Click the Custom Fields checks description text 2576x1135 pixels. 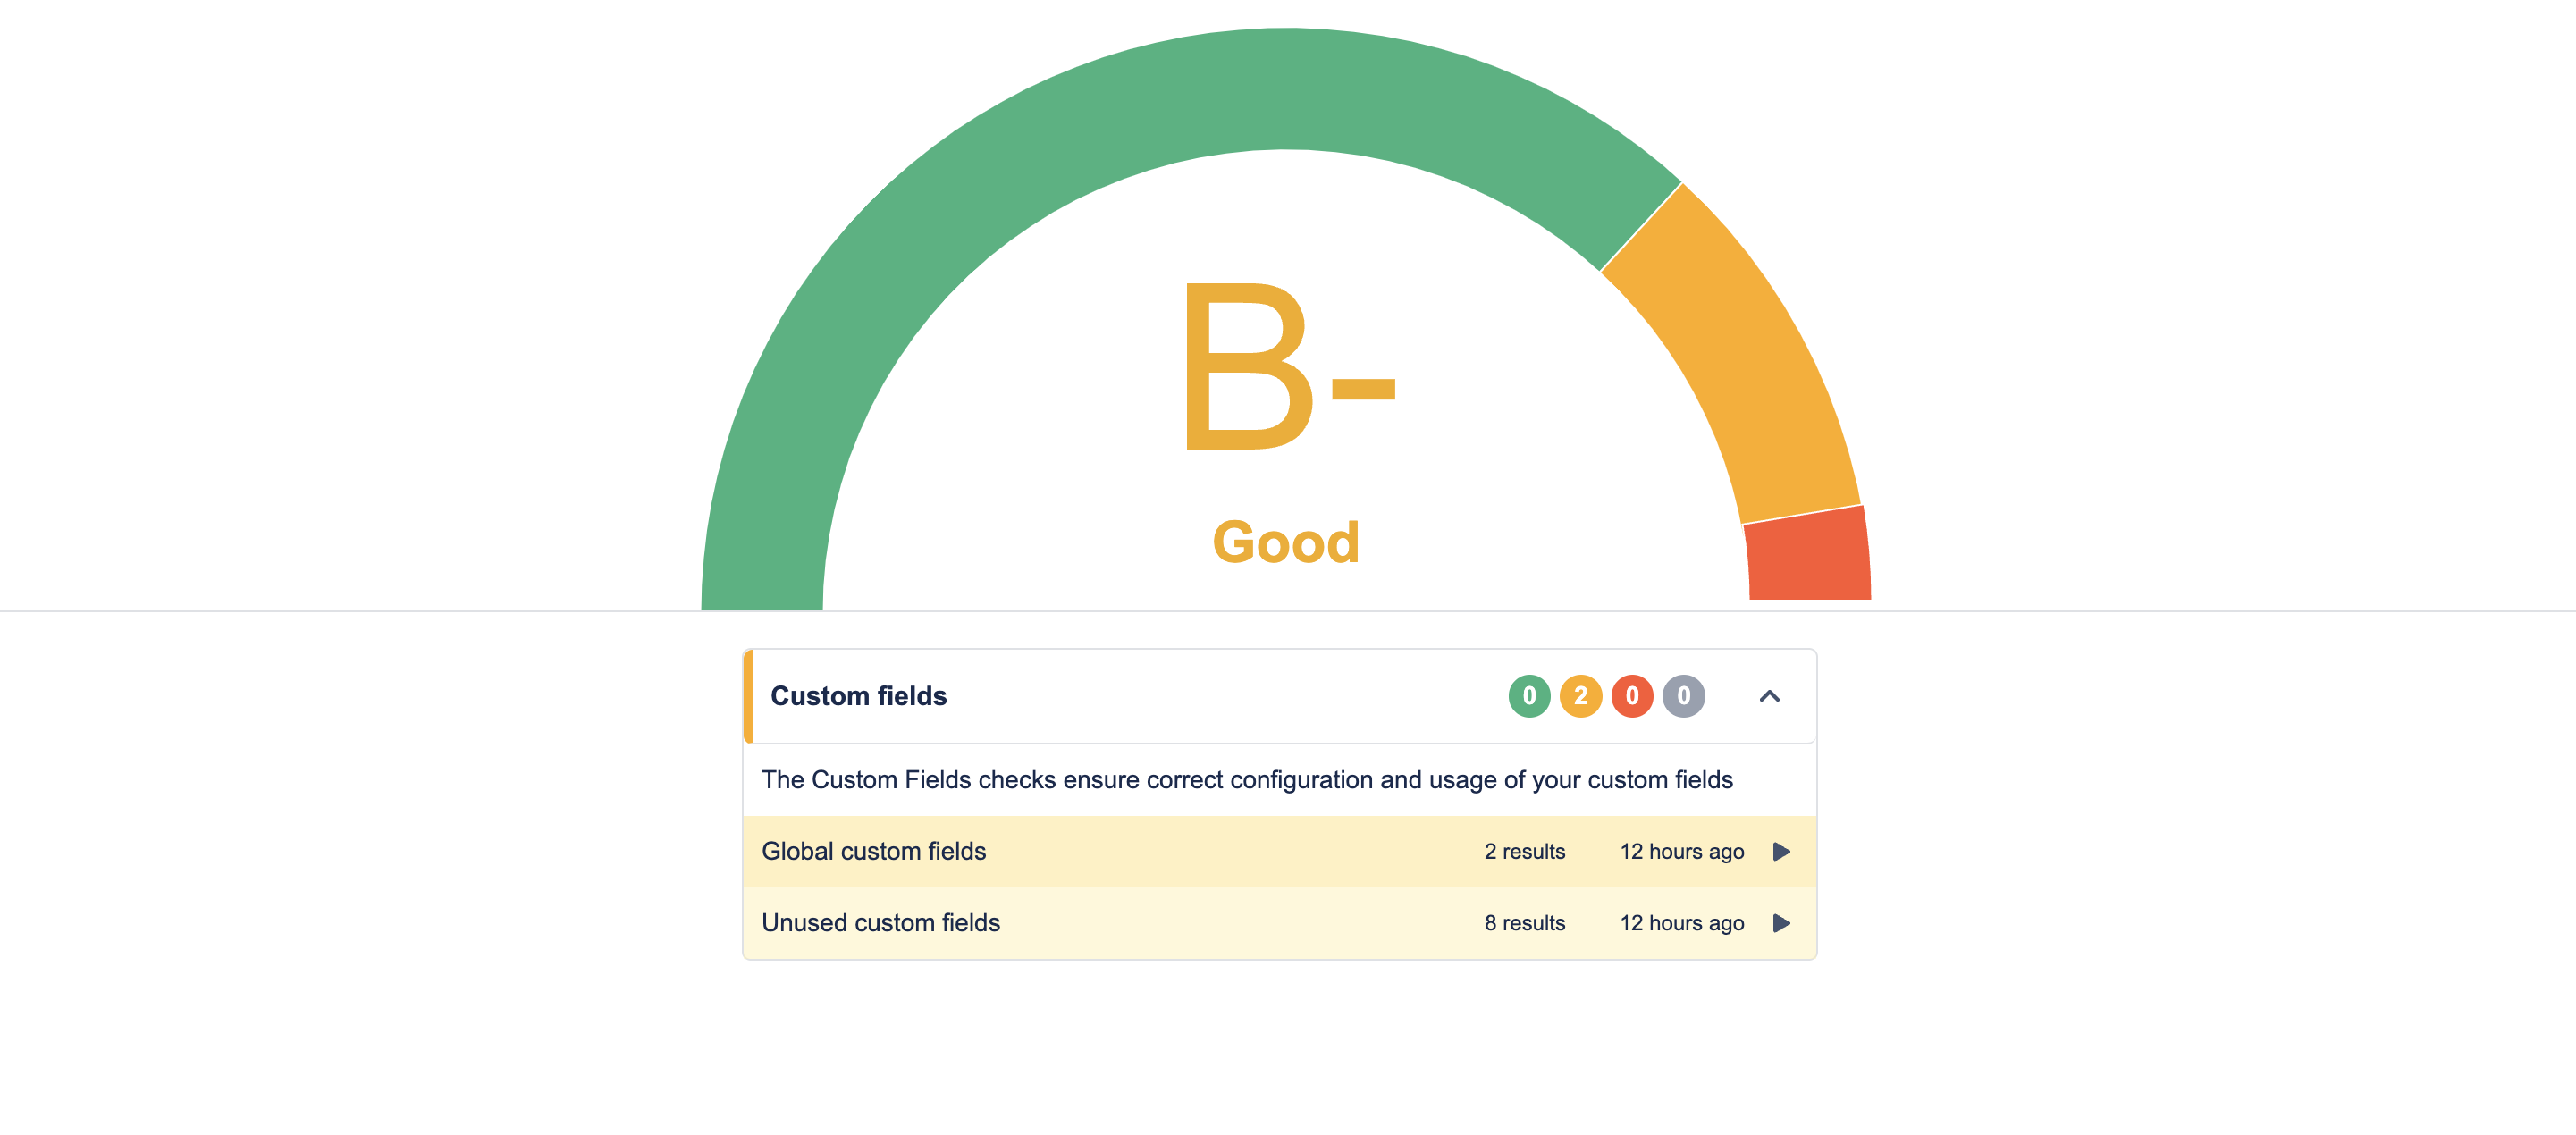tap(1246, 780)
